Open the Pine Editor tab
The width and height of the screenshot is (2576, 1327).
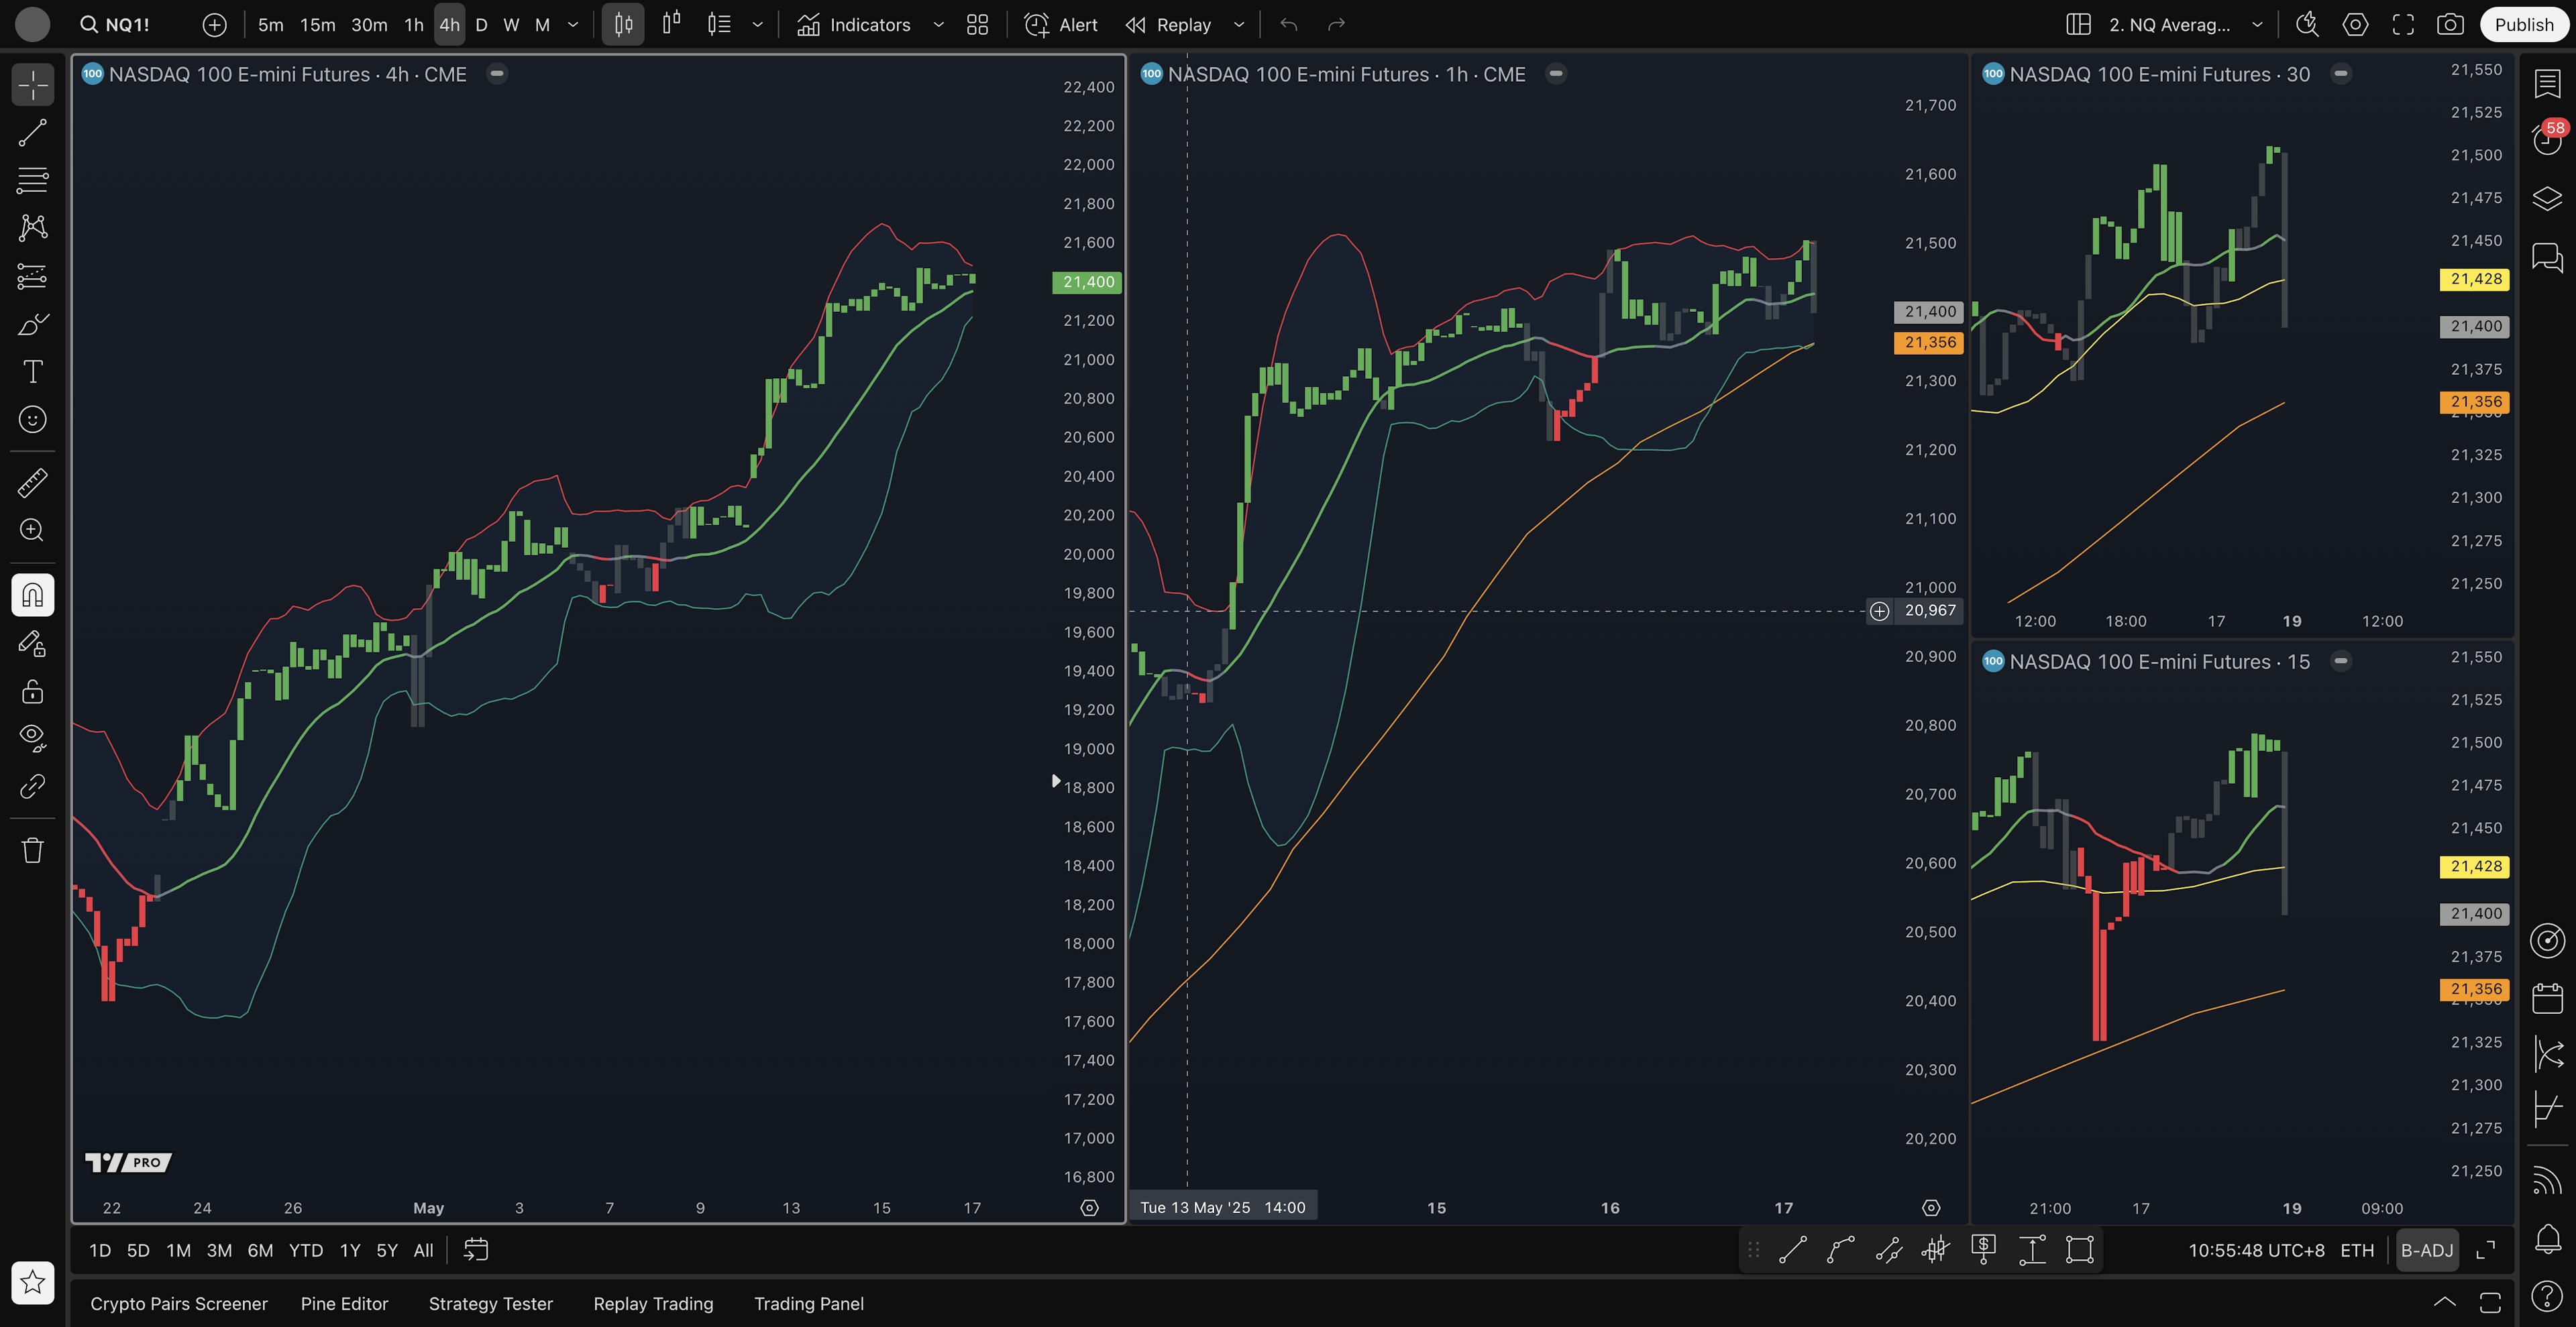click(344, 1303)
